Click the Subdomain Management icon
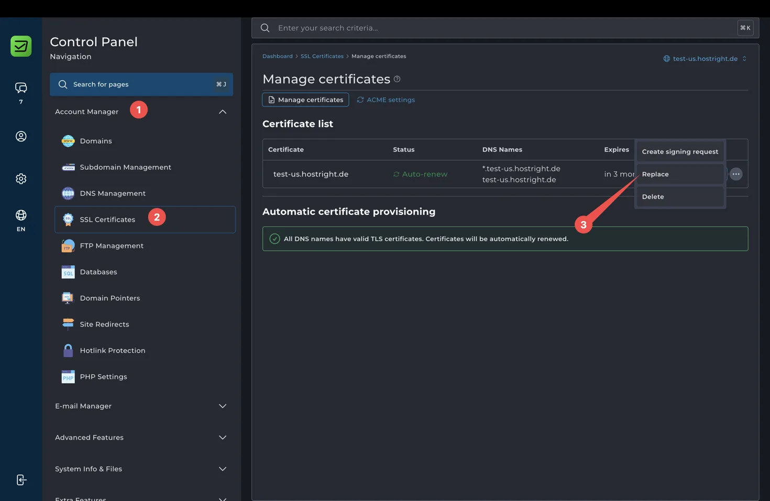770x501 pixels. [x=68, y=167]
